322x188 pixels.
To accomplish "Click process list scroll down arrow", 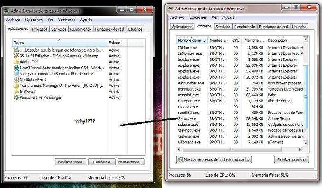I will (x=306, y=143).
